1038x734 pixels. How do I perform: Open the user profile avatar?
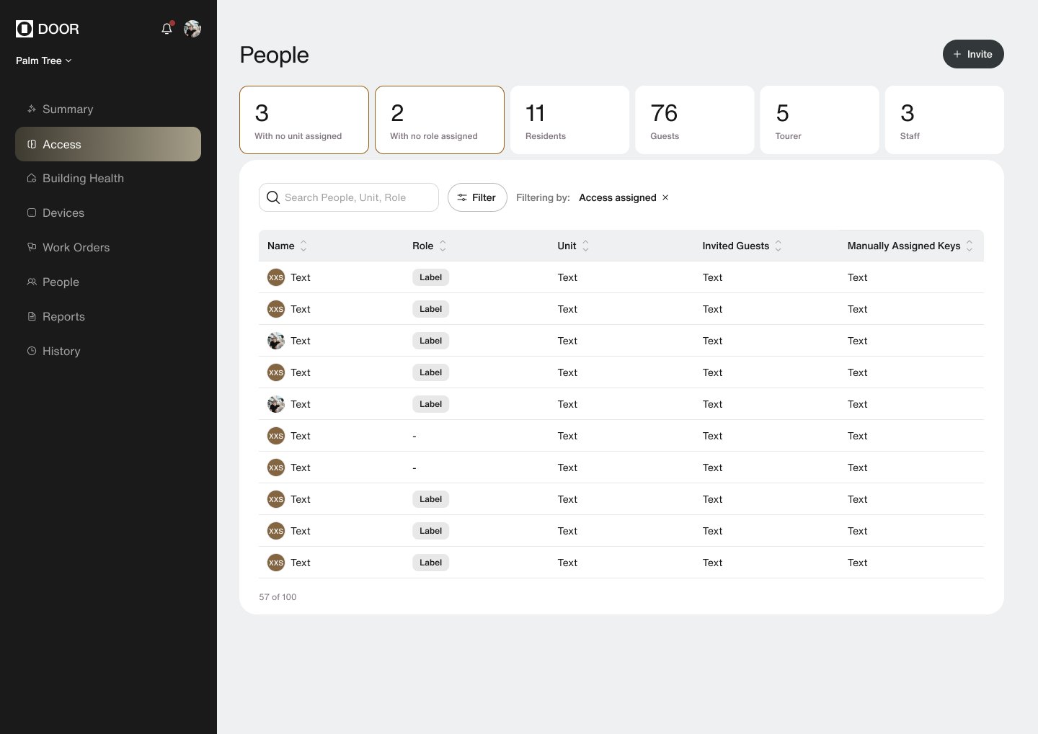[192, 29]
